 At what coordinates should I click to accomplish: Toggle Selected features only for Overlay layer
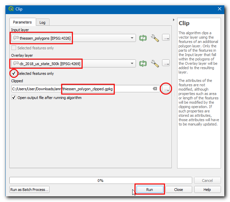pyautogui.click(x=14, y=73)
